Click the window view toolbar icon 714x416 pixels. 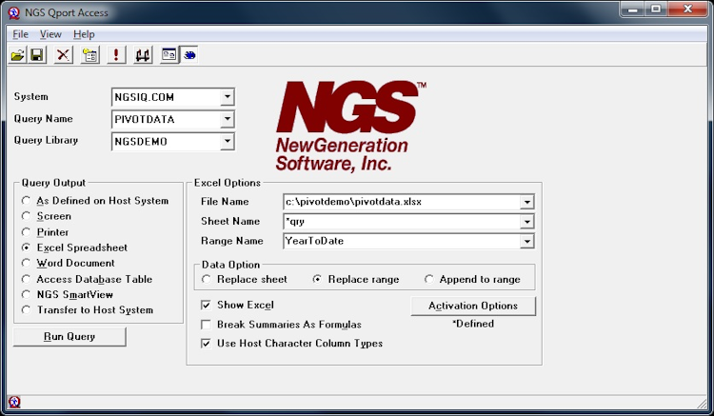[x=169, y=55]
